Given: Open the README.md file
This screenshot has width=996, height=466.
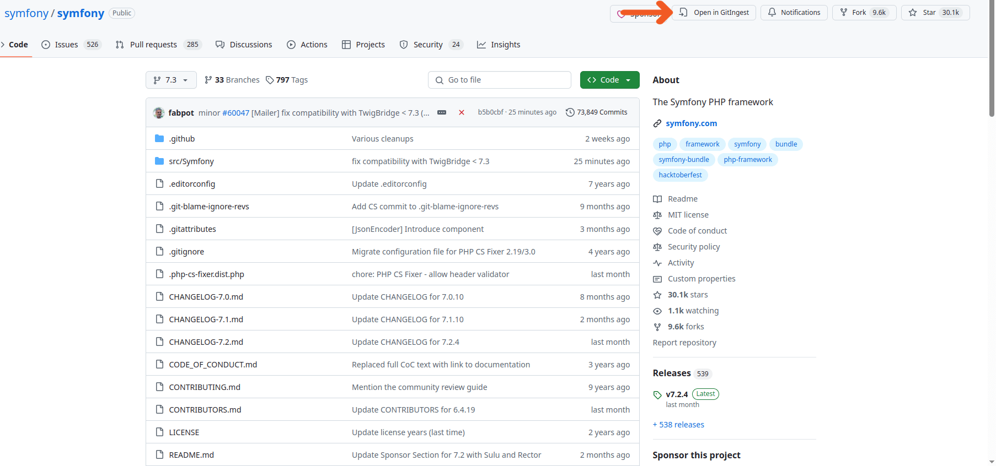Looking at the screenshot, I should point(191,455).
